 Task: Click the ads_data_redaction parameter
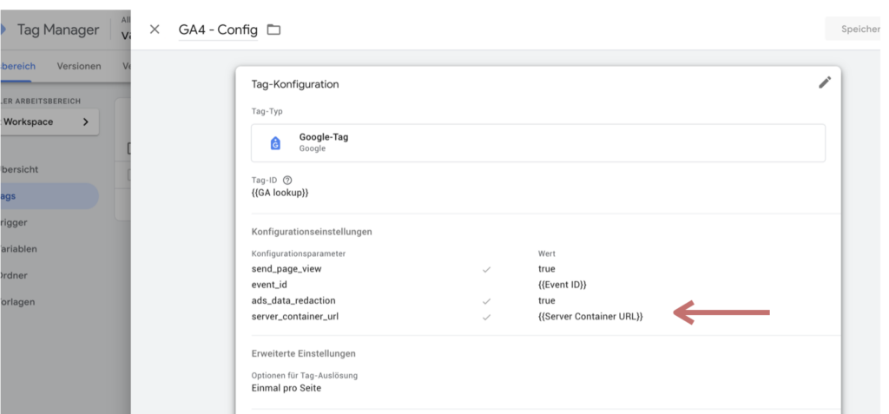click(293, 300)
